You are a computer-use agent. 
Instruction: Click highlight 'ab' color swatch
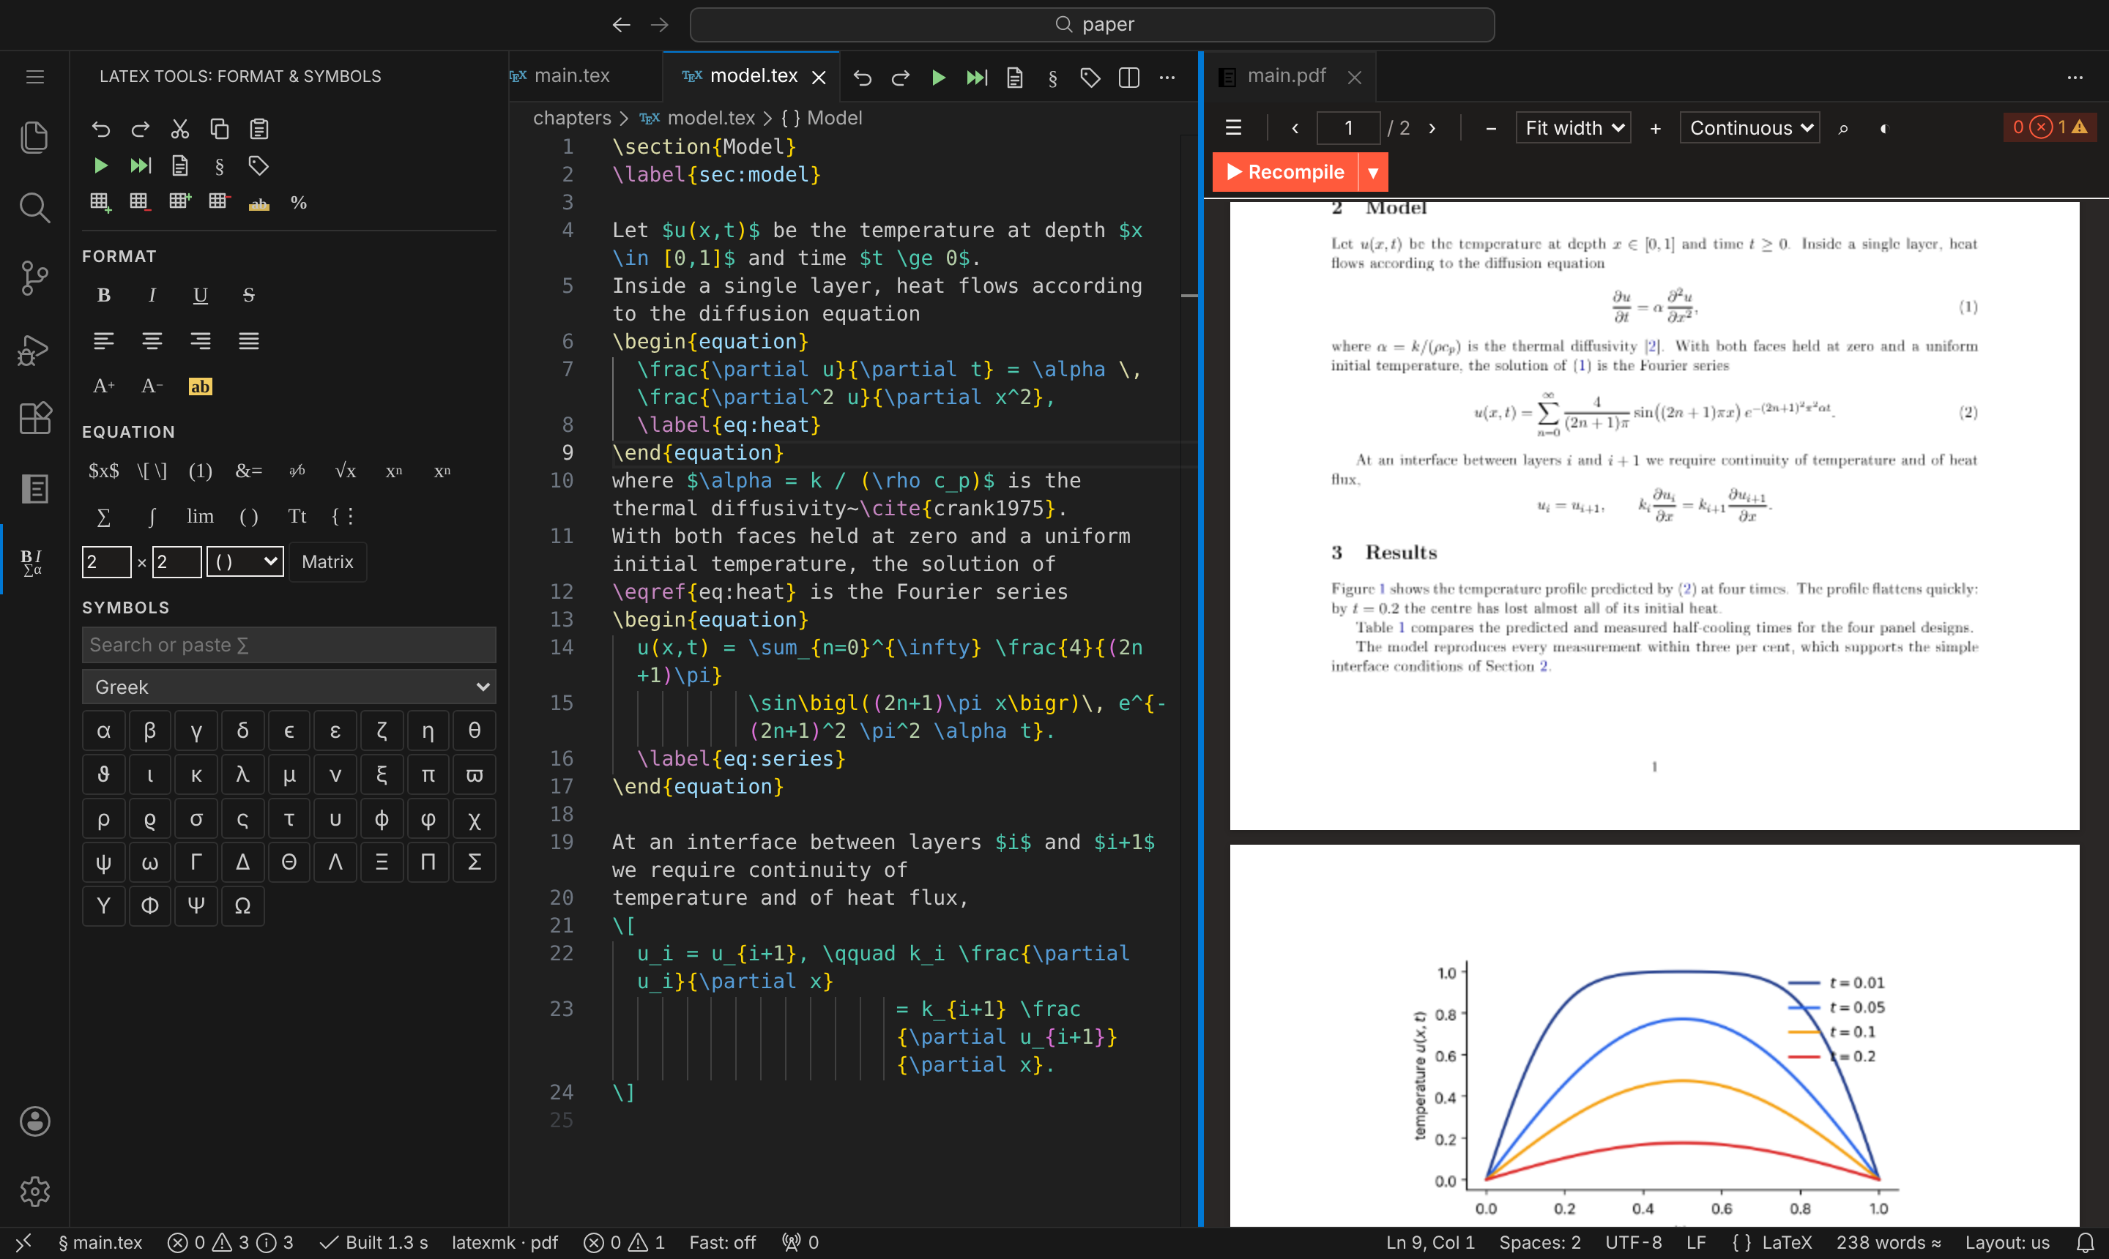[201, 386]
